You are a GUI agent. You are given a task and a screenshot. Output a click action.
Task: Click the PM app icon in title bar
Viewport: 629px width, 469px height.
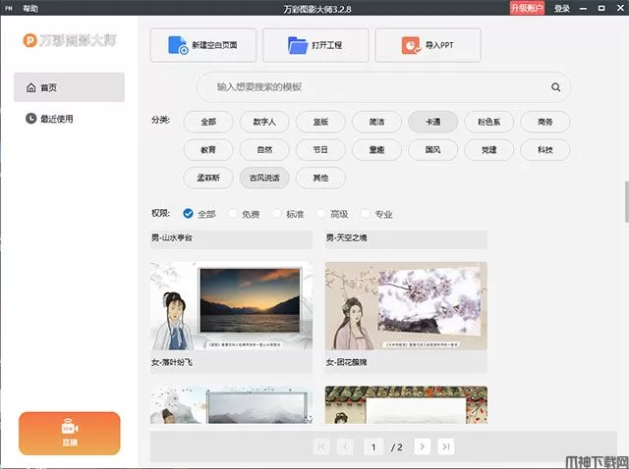(9, 8)
